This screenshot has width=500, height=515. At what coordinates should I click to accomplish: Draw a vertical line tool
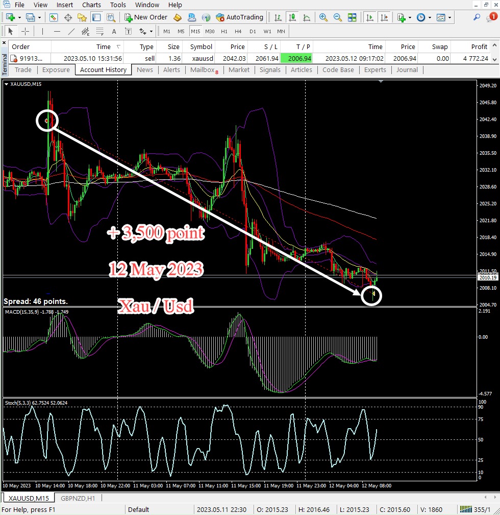pos(42,32)
